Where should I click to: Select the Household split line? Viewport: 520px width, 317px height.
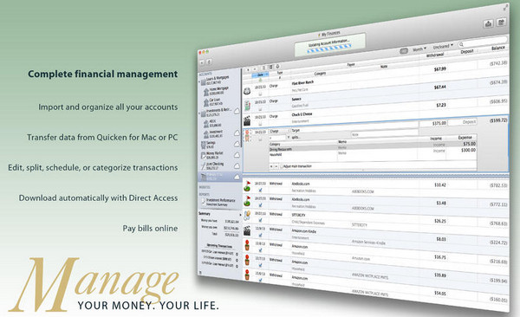point(373,152)
